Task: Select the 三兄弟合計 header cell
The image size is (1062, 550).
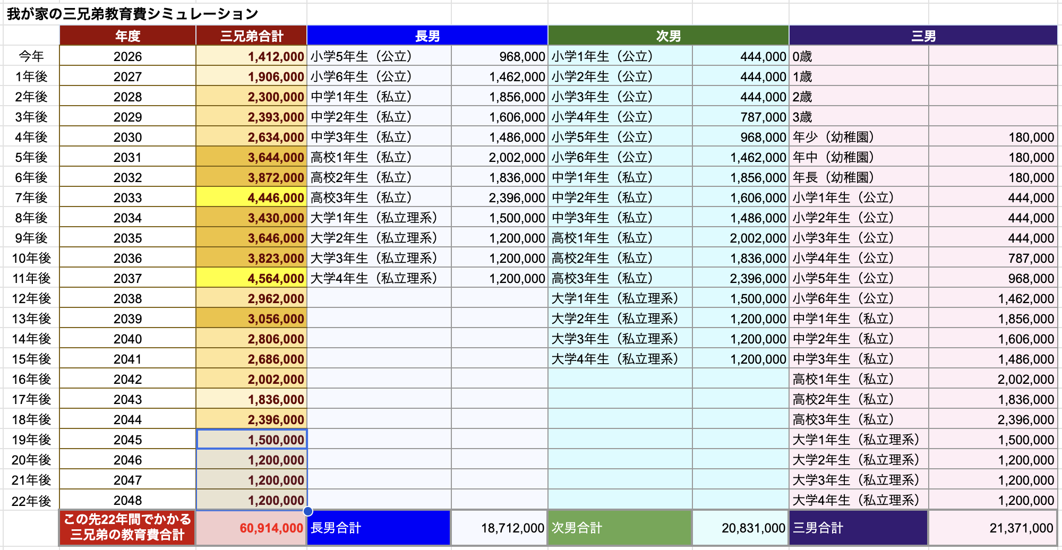Action: (x=252, y=36)
